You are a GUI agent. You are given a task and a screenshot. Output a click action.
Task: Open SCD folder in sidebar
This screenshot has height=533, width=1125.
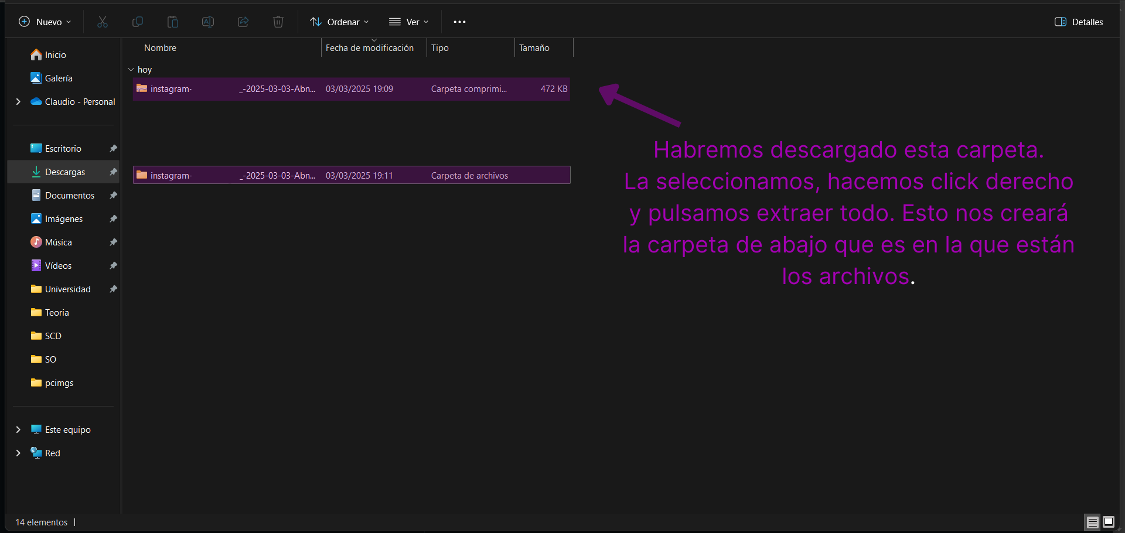pos(46,336)
